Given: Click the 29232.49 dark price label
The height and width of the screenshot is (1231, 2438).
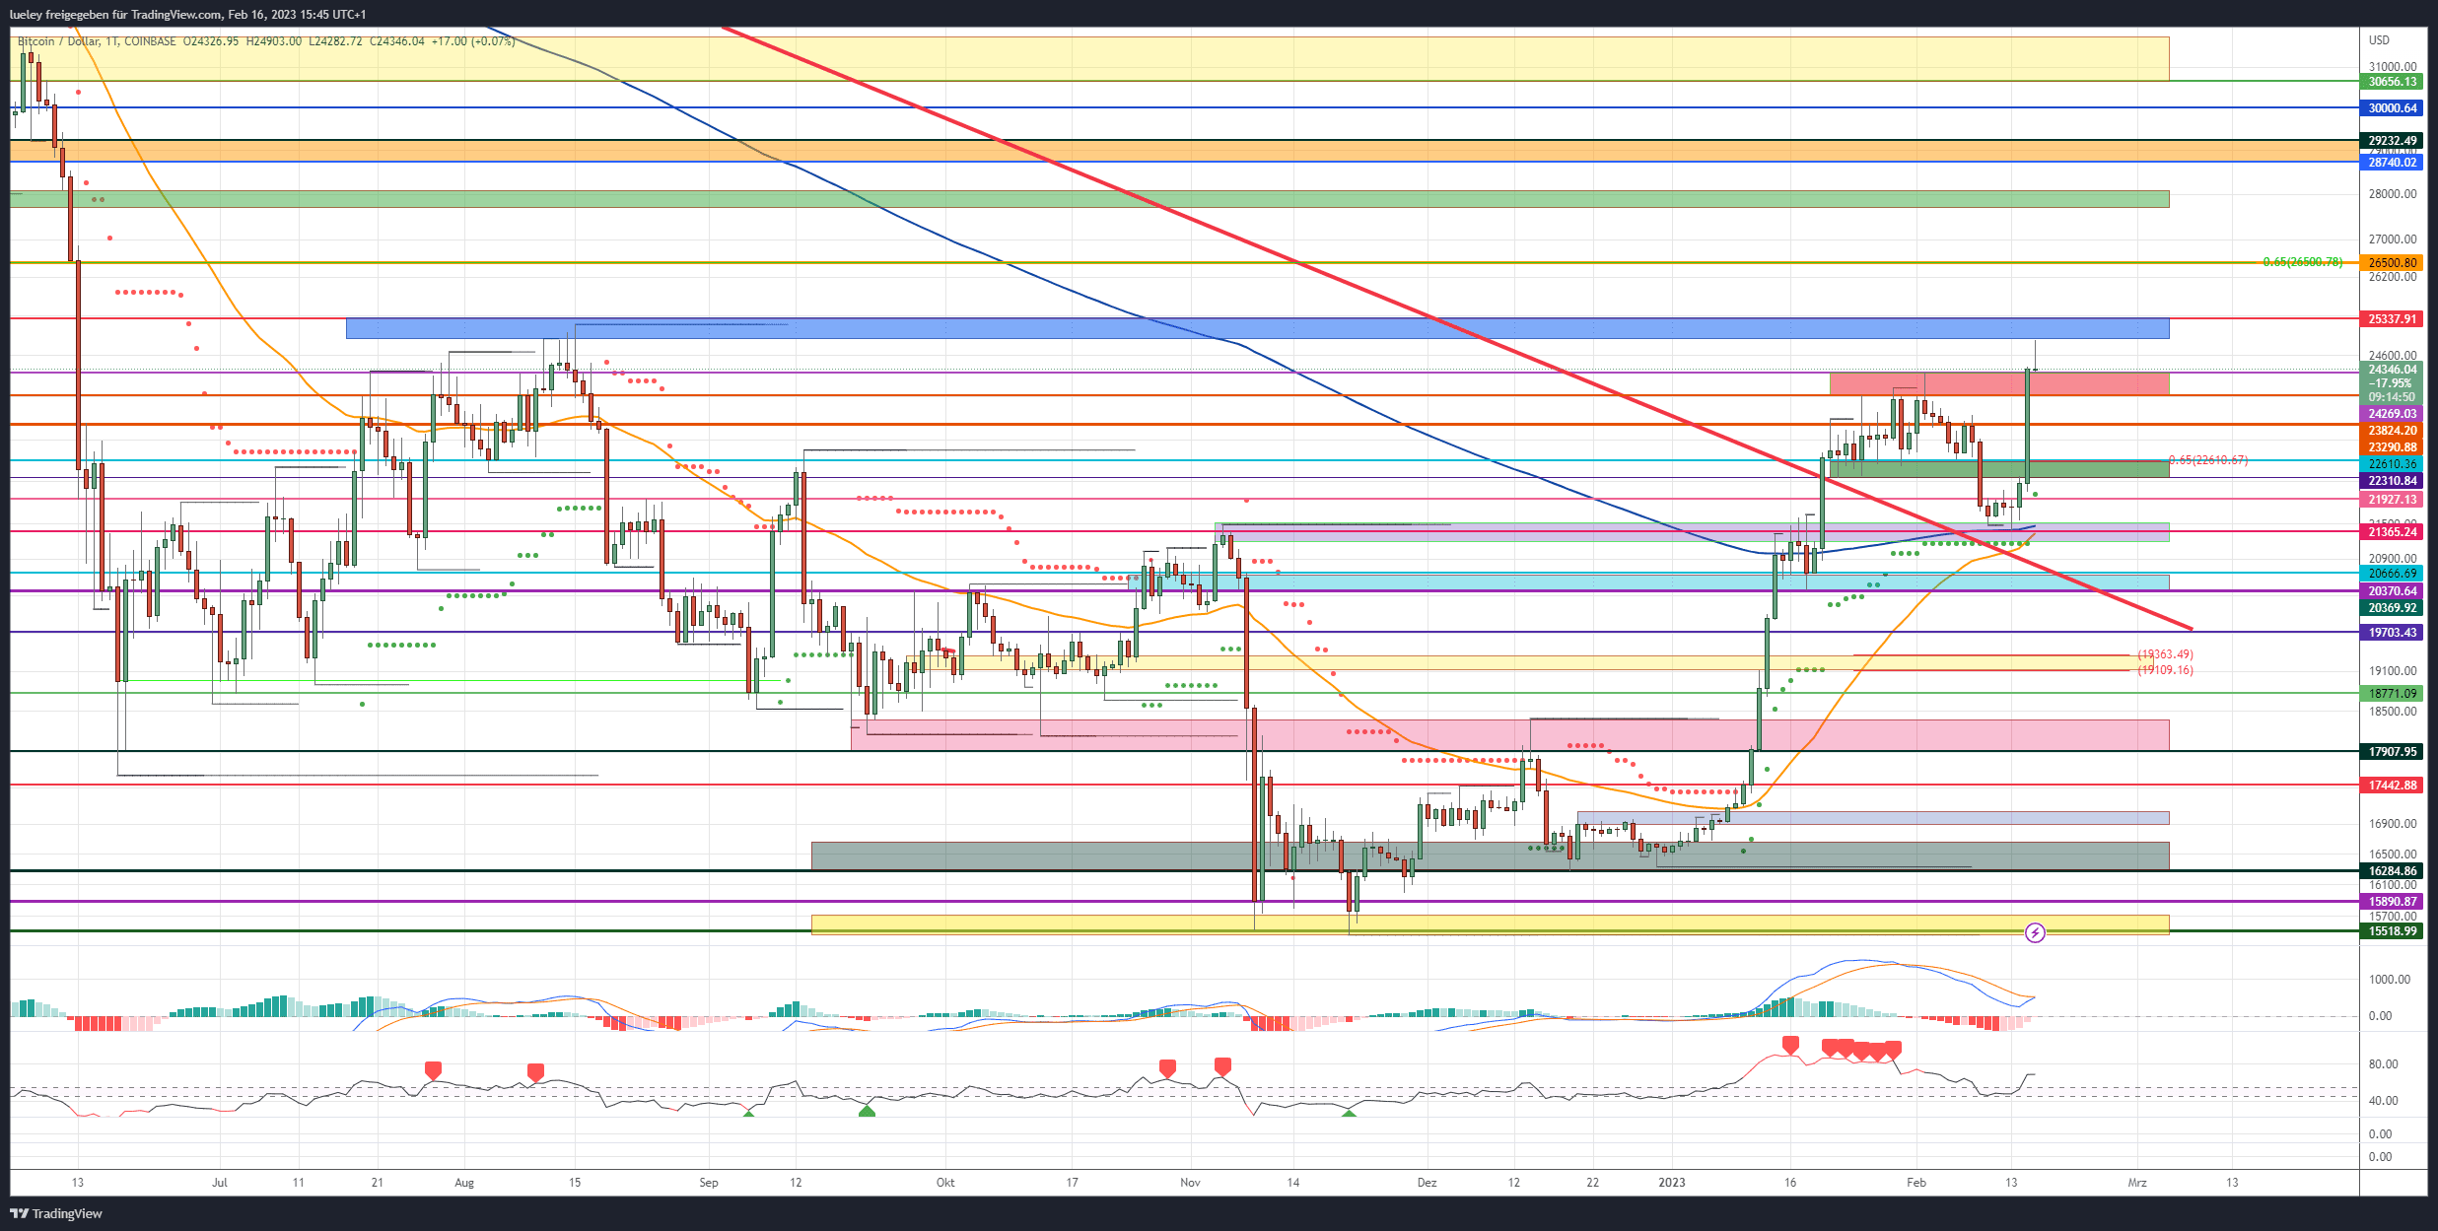Looking at the screenshot, I should click(2390, 141).
